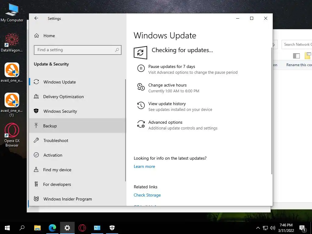This screenshot has height=234, width=312.
Task: Click the Activation checkmark circle icon
Action: point(36,155)
